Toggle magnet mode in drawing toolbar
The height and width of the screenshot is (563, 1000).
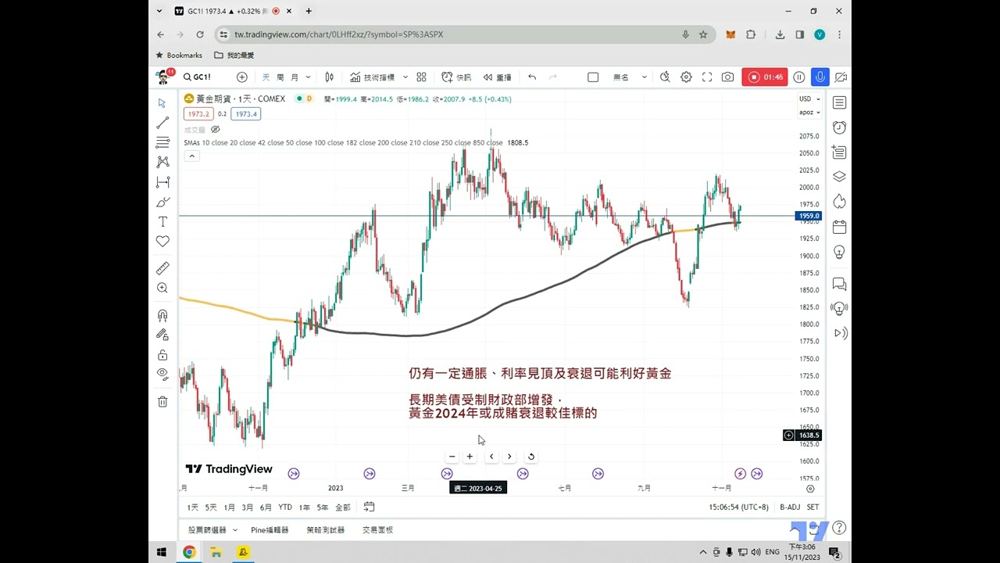[162, 316]
